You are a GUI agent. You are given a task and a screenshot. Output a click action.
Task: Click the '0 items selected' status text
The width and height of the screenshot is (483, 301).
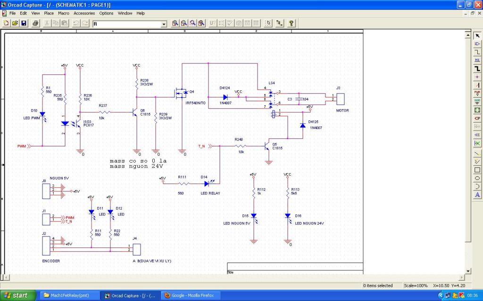(x=378, y=285)
